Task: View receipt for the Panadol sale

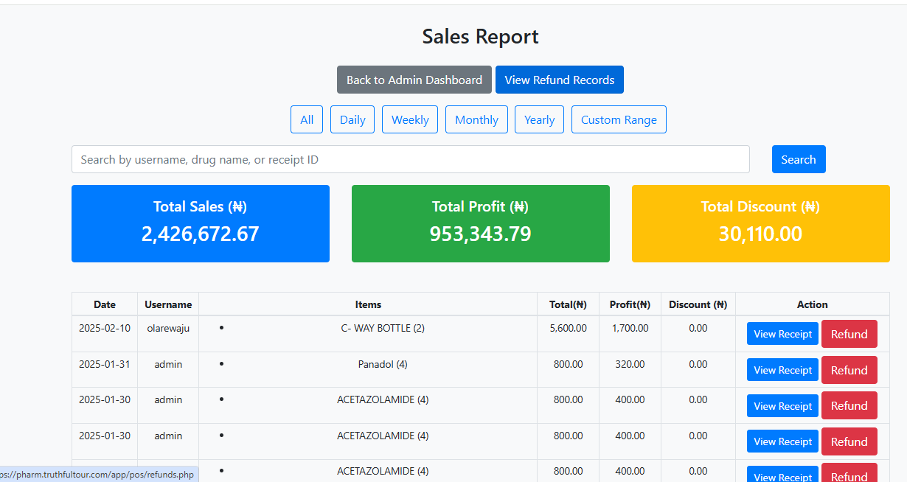Action: click(782, 369)
